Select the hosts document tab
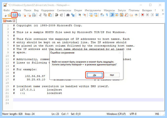The height and width of the screenshot is (118, 167). (9, 21)
